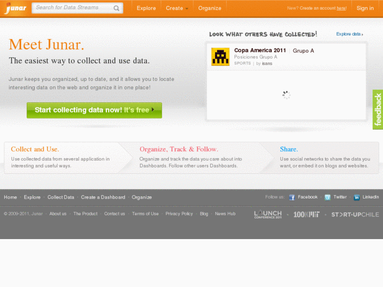Click the Facebook icon in the footer
The height and width of the screenshot is (287, 383).
pos(292,197)
